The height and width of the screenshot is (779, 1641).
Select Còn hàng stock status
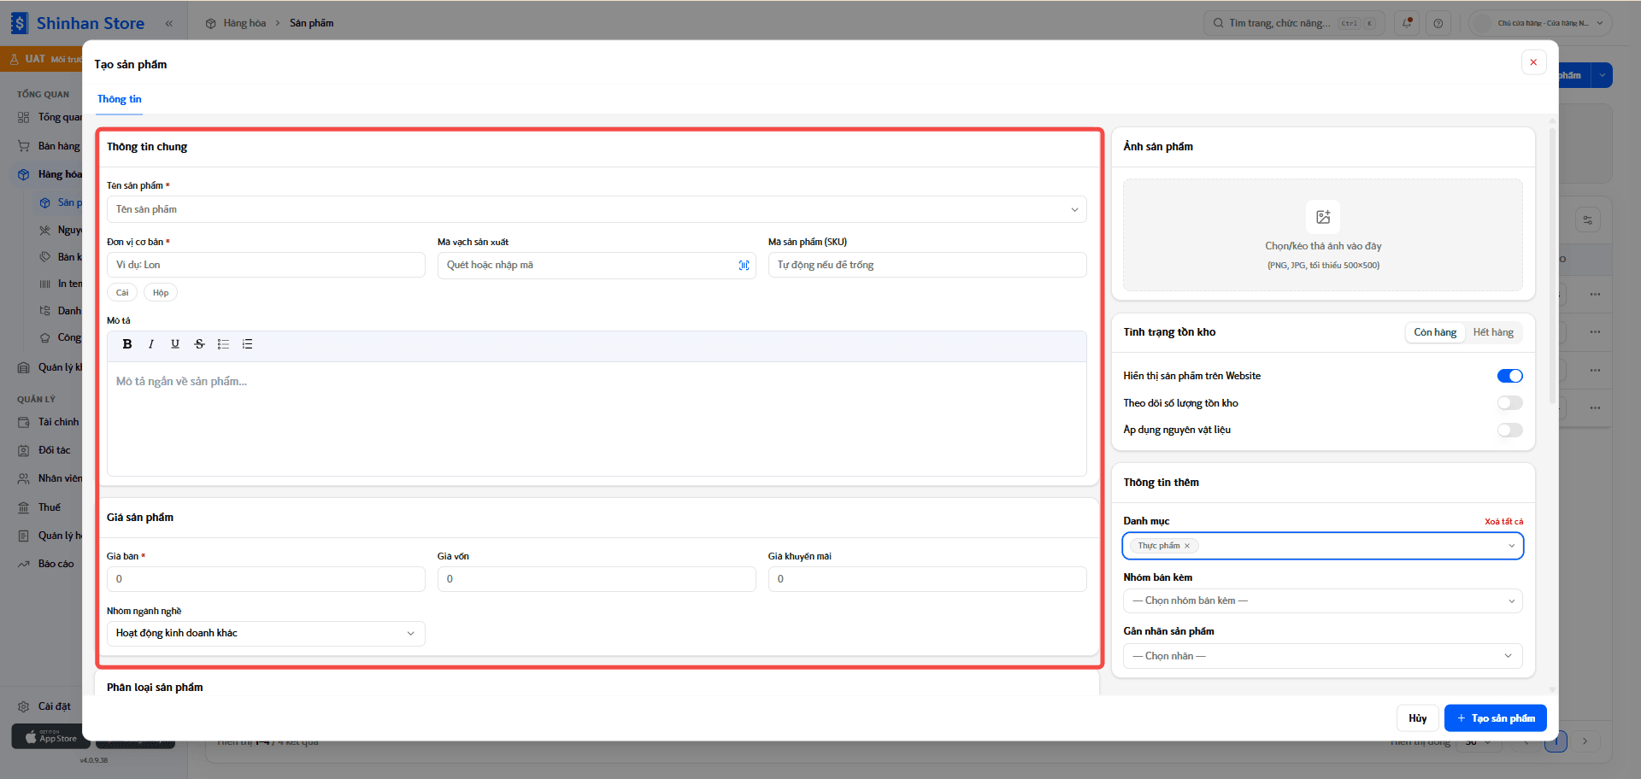1435,332
